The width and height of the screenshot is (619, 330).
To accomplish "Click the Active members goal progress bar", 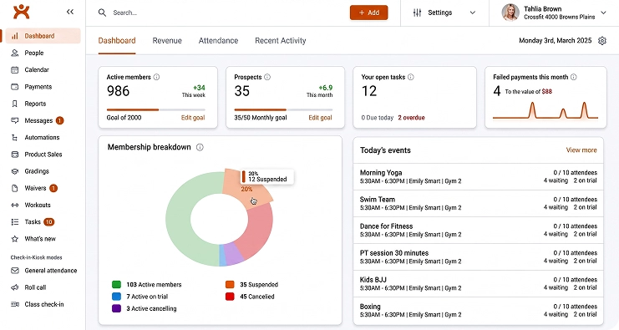I will 156,109.
